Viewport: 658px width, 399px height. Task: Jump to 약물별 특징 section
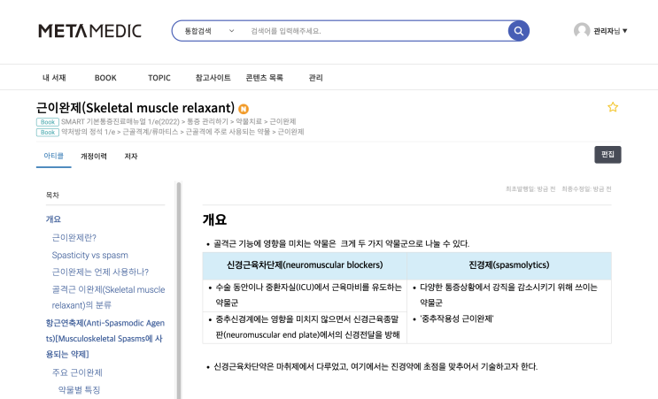click(79, 390)
